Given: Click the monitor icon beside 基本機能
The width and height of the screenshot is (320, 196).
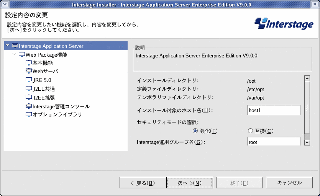Looking at the screenshot, I should tap(29, 63).
